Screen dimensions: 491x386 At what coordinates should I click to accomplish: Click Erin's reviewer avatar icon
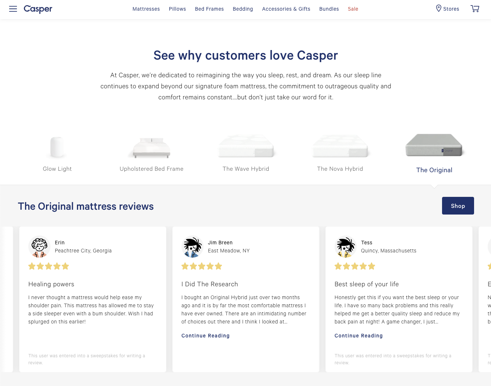tap(39, 247)
